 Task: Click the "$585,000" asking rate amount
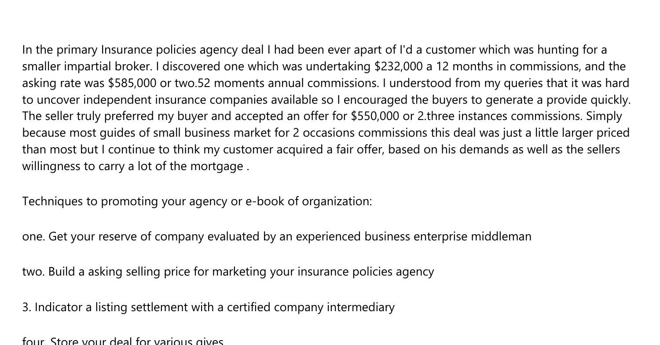coord(126,83)
